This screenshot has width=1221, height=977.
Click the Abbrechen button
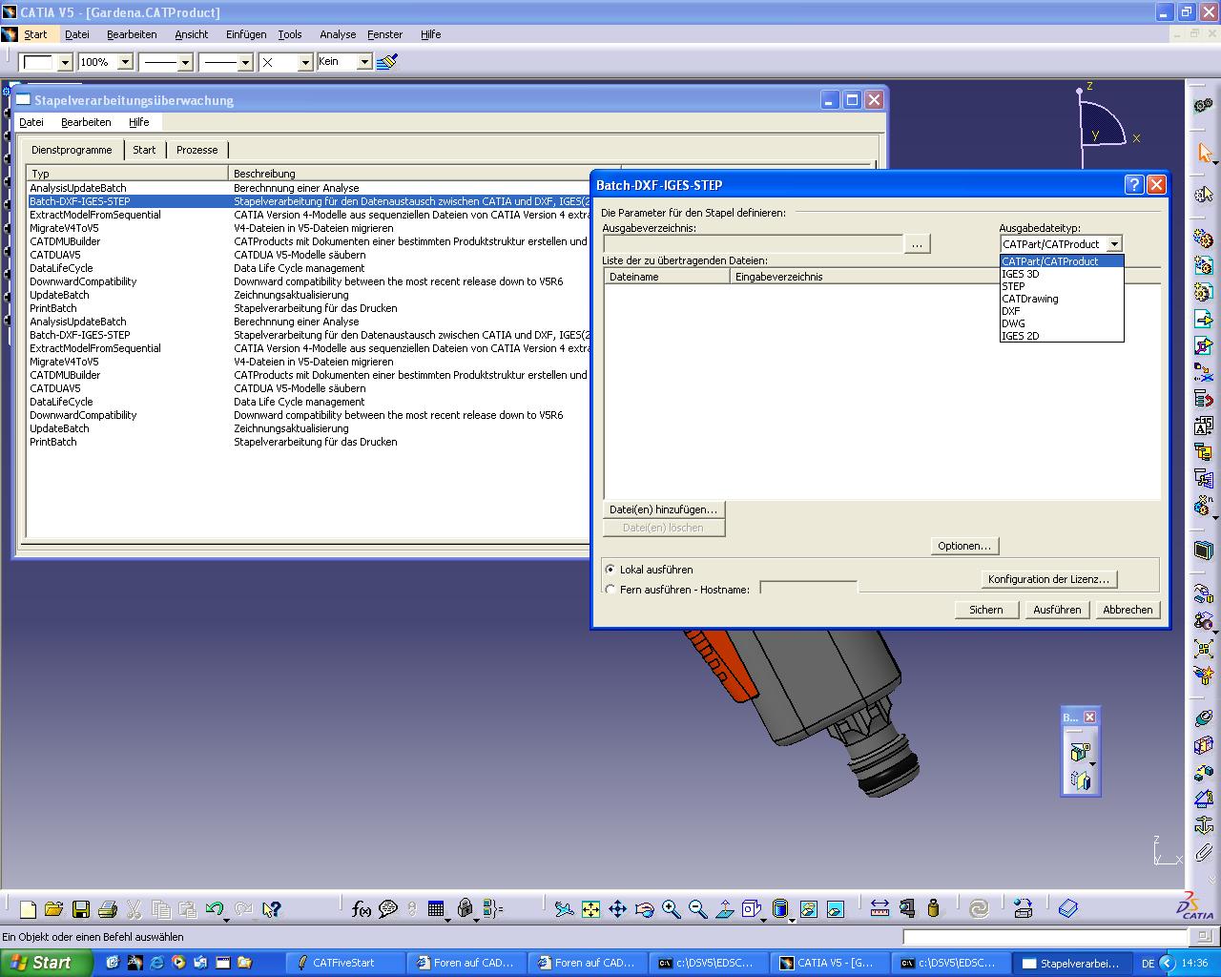point(1128,610)
